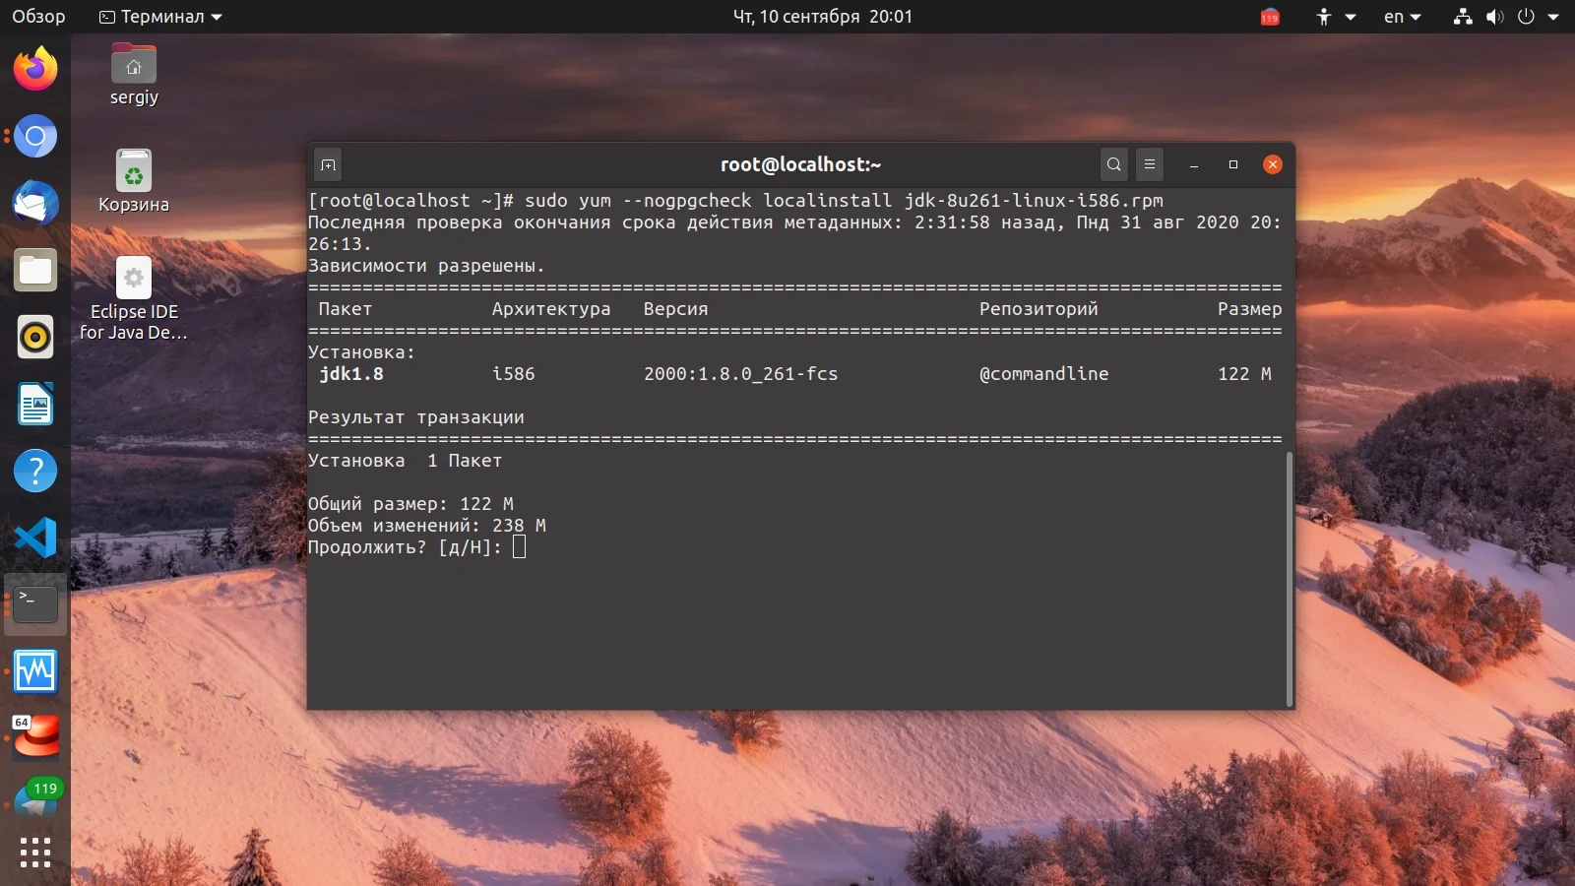
Task: Open the Eclipse IDE desktop shortcut
Action: pyautogui.click(x=134, y=298)
